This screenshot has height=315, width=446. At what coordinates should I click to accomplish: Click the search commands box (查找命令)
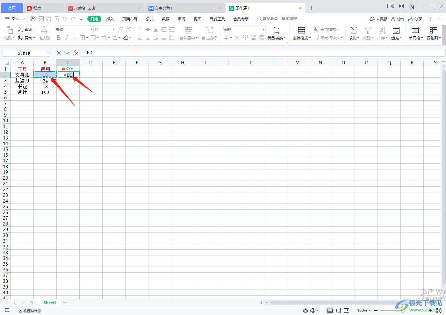point(277,19)
